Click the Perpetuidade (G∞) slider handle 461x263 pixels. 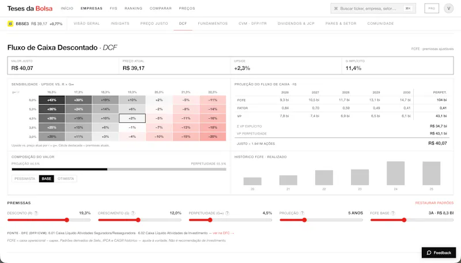pos(210,220)
